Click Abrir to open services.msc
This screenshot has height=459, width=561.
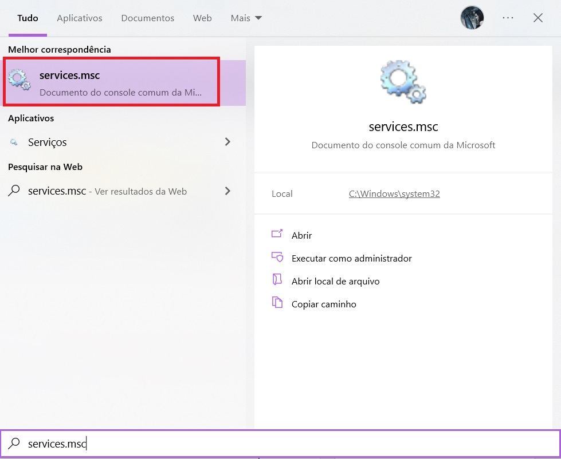[301, 235]
